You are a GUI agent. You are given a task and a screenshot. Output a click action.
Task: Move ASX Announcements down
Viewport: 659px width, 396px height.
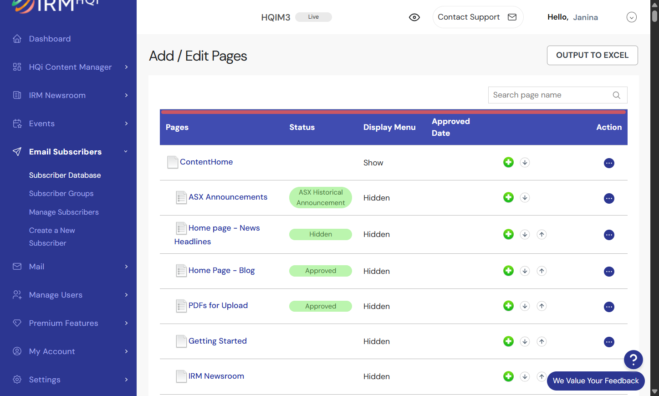(x=525, y=198)
